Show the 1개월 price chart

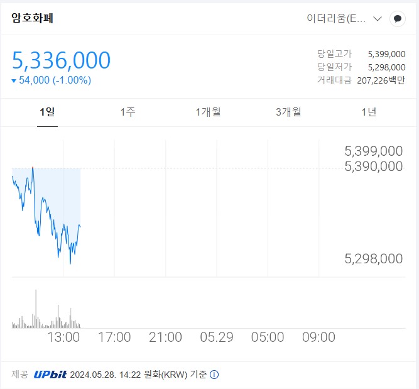pyautogui.click(x=208, y=112)
